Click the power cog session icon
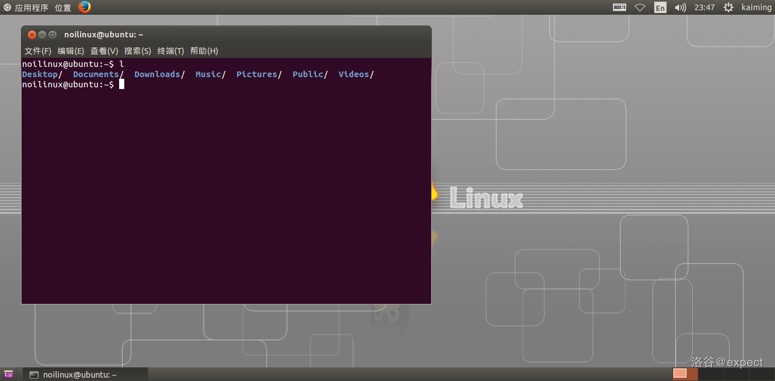Screen dimensions: 775x381 728,7
